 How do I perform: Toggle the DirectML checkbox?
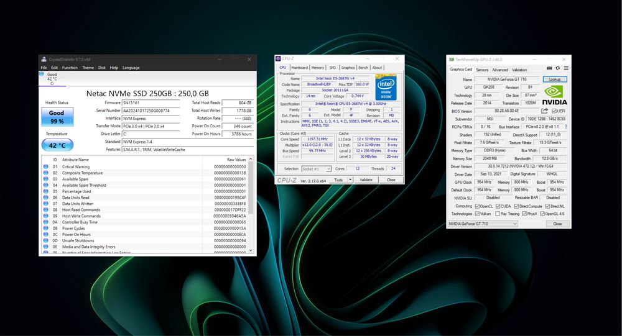[x=547, y=206]
